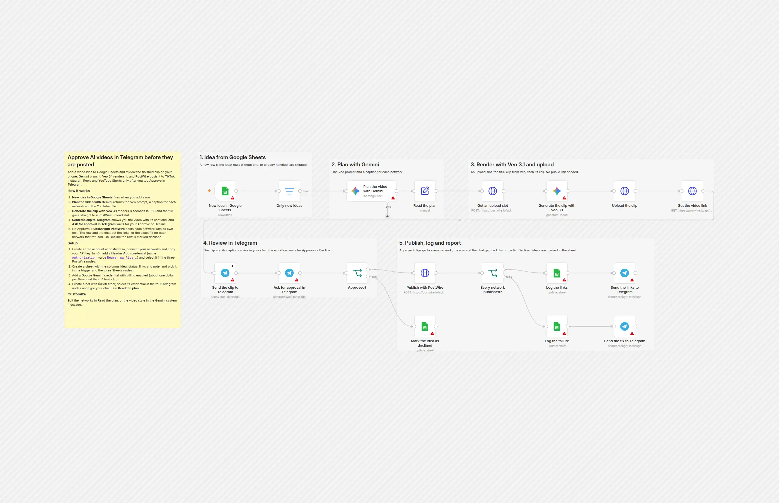This screenshot has height=503, width=779.
Task: Select Send the clip to Telegram node
Action: pyautogui.click(x=225, y=273)
